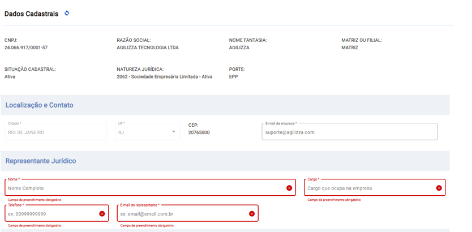Click the Porte value EPP
Screen dimensions: 472x232
233,77
